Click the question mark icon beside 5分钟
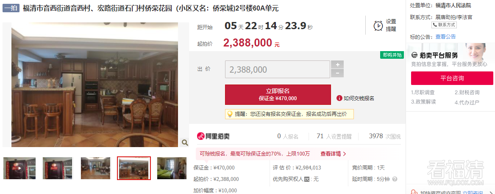This screenshot has height=194, width=495. (x=395, y=179)
